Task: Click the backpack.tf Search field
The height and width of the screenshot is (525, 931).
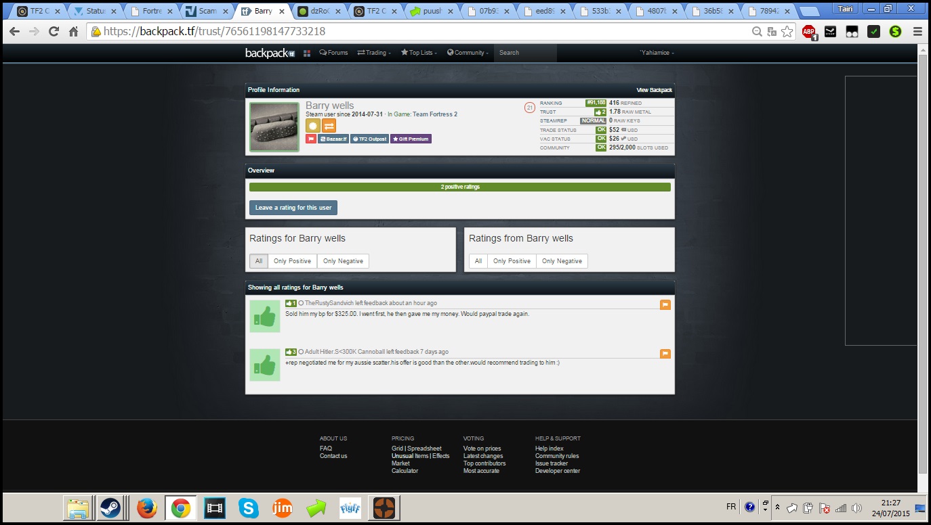Action: pos(524,53)
